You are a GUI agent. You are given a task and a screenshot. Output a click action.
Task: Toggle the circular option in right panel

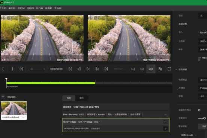199,110
